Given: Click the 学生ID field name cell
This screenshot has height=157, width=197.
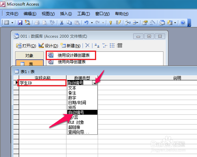Looking at the screenshot, I should tap(43, 83).
